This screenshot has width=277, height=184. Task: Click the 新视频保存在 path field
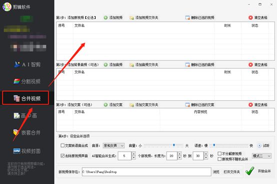[146, 172]
